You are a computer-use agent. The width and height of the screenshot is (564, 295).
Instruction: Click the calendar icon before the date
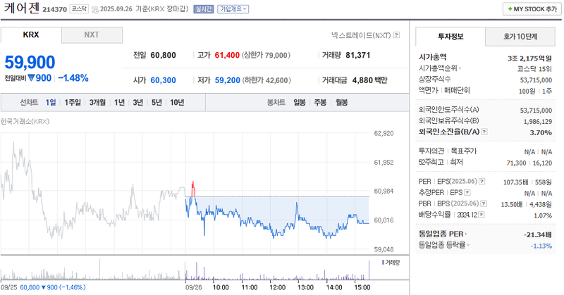coord(95,10)
